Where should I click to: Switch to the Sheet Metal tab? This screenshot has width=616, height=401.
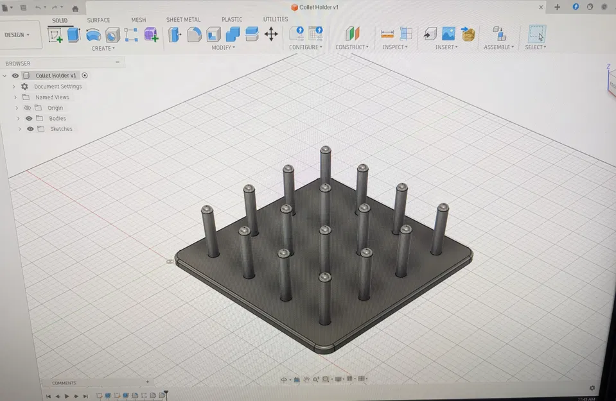pos(183,19)
